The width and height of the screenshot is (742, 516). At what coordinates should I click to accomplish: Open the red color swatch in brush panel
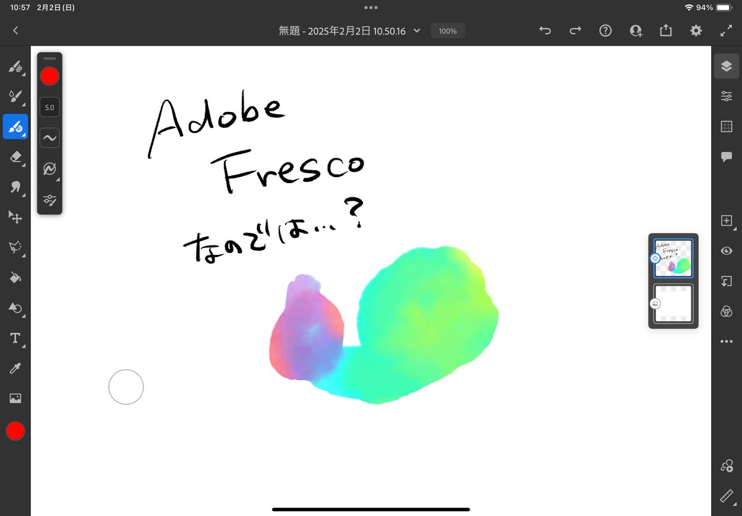[49, 76]
